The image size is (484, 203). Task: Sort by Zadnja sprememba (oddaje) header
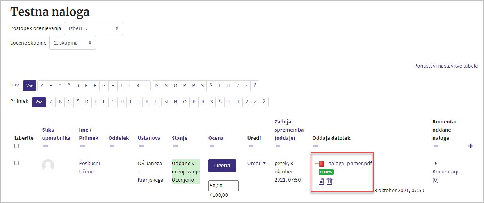pyautogui.click(x=289, y=130)
